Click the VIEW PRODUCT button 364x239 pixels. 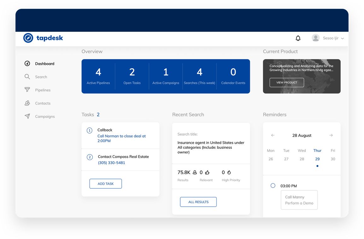click(x=286, y=82)
